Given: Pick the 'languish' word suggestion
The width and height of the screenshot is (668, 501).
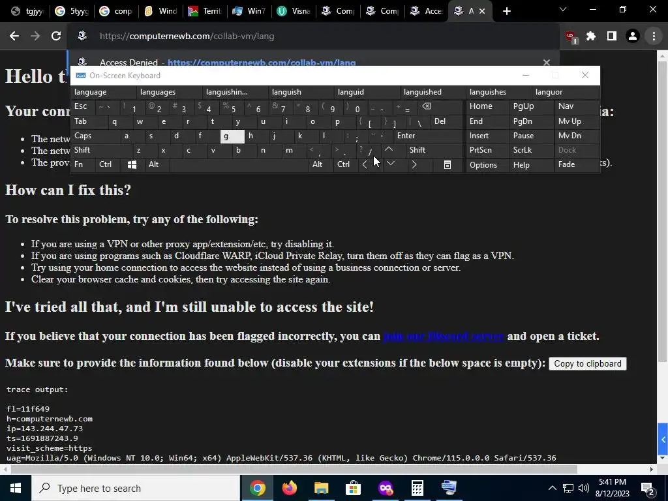Looking at the screenshot, I should click(301, 92).
